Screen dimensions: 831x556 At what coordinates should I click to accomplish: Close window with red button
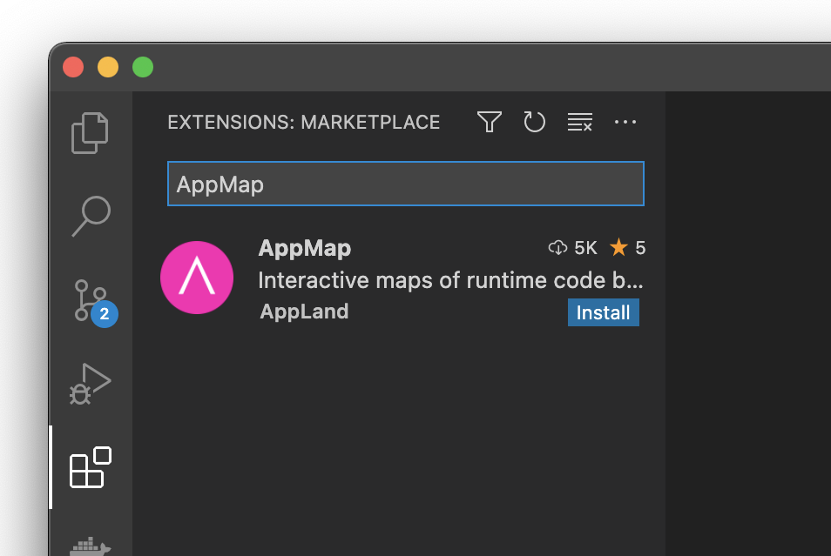tap(73, 67)
